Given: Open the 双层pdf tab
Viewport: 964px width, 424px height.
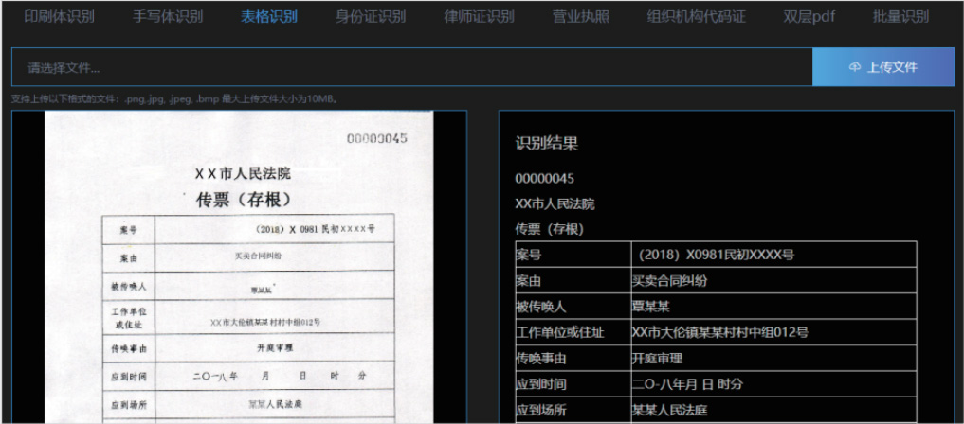Looking at the screenshot, I should coord(809,17).
